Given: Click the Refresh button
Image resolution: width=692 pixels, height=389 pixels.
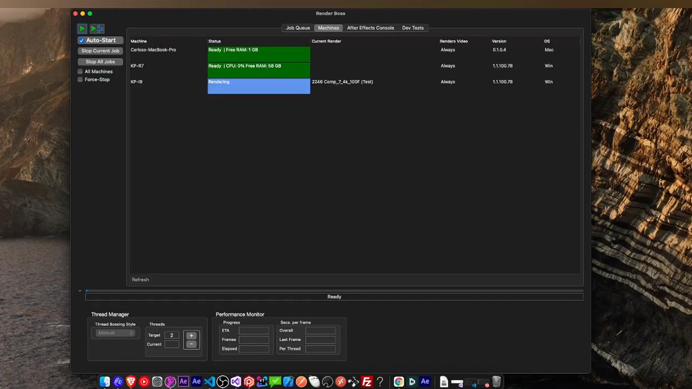Looking at the screenshot, I should 140,280.
